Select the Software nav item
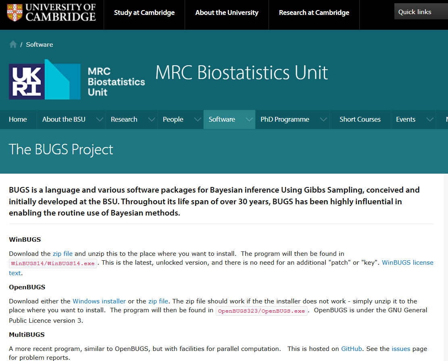Screen dimensions: 448x361 click(x=222, y=119)
